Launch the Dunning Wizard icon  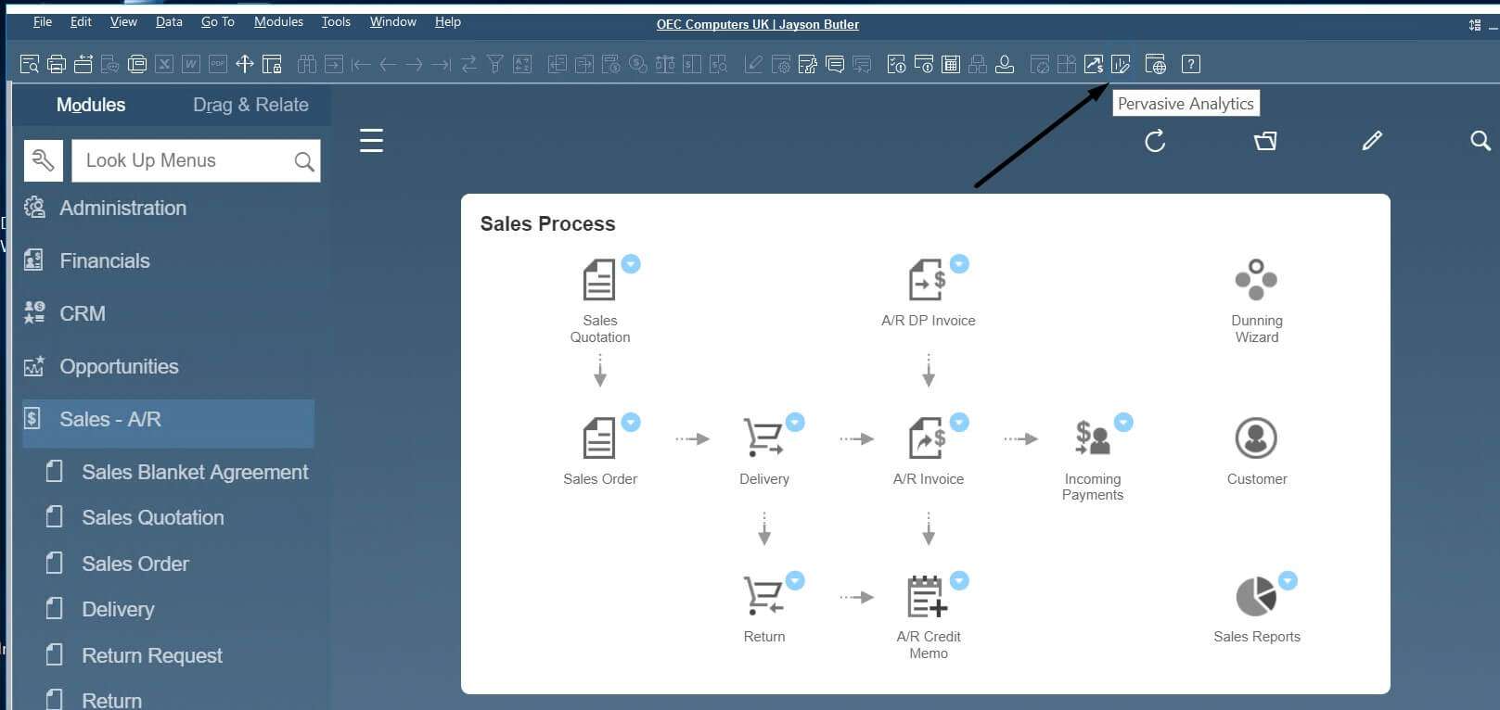click(1256, 279)
